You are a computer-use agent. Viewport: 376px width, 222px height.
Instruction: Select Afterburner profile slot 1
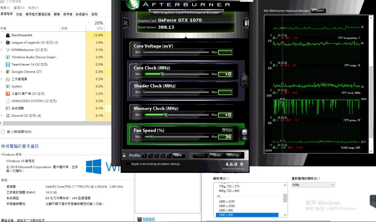tap(144, 156)
